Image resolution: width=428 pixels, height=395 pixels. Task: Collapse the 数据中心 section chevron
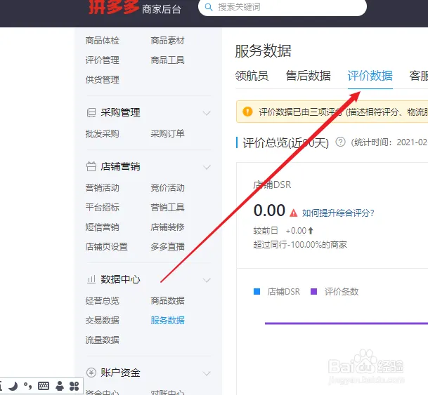pos(207,280)
